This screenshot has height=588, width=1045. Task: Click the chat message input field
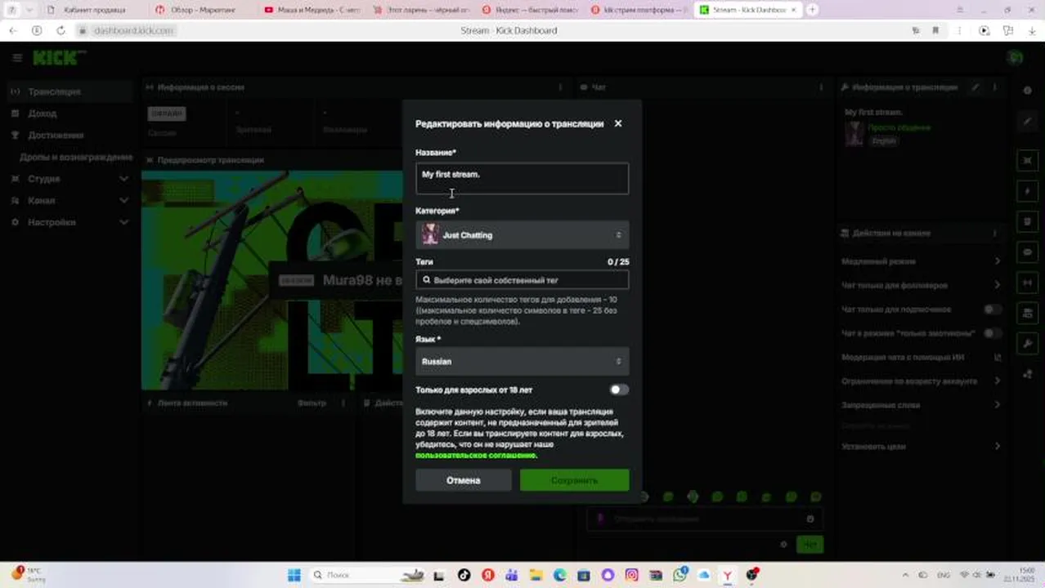coord(703,519)
